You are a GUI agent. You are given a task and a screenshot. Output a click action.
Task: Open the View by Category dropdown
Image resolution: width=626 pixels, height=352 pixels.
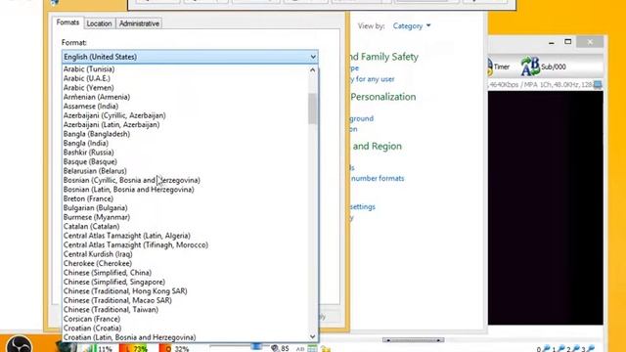[412, 26]
